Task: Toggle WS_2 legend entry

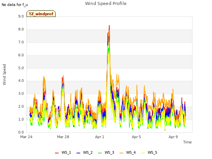Action: [x=84, y=152]
